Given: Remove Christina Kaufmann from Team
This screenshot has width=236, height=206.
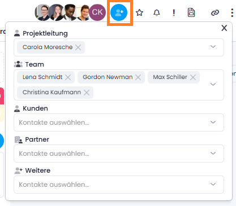Looking at the screenshot, I should [87, 93].
